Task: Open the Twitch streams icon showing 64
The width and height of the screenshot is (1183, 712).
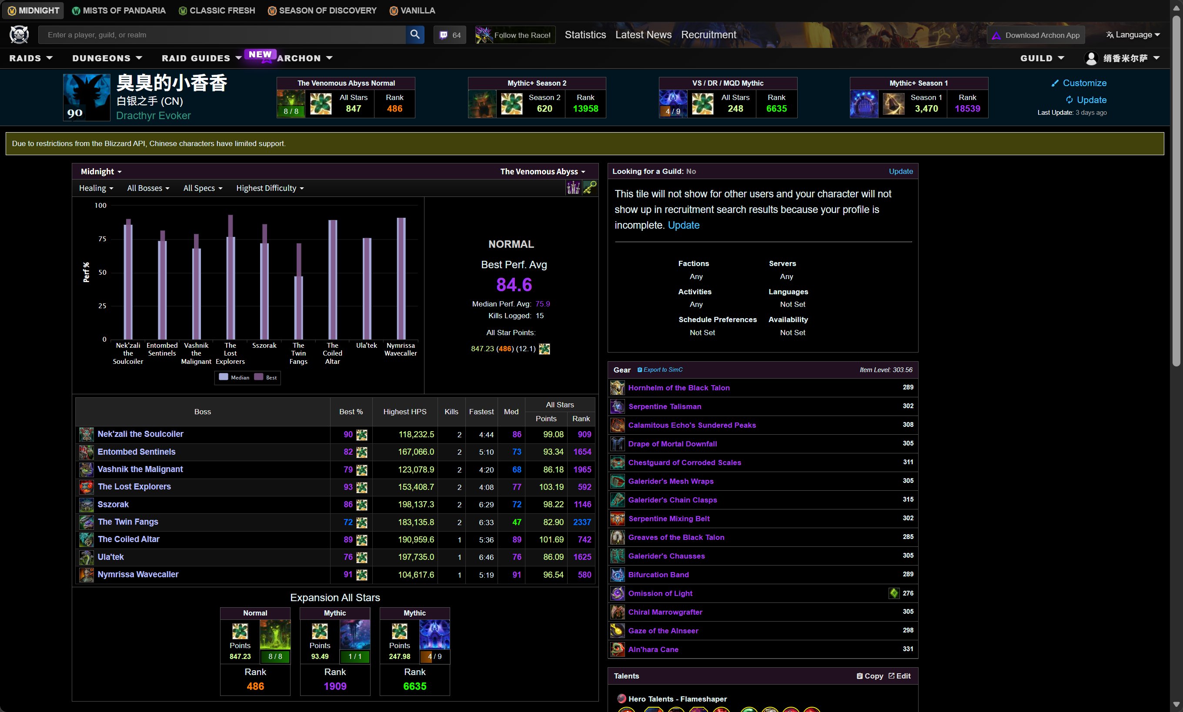Action: 450,35
